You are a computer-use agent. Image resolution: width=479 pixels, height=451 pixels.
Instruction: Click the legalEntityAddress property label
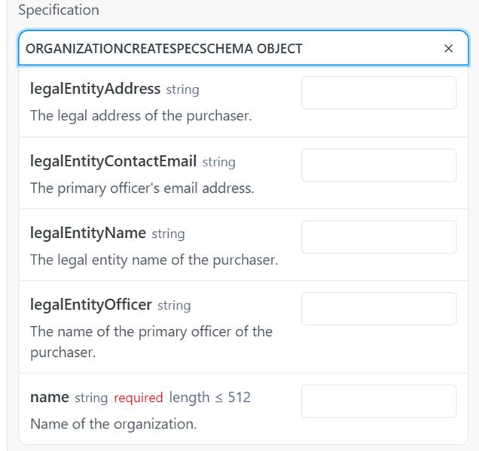click(x=95, y=89)
